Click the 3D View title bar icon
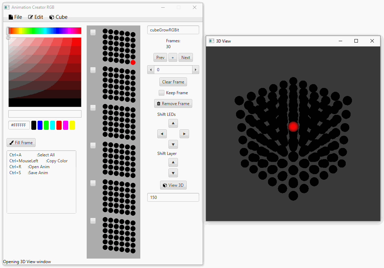 pos(211,41)
